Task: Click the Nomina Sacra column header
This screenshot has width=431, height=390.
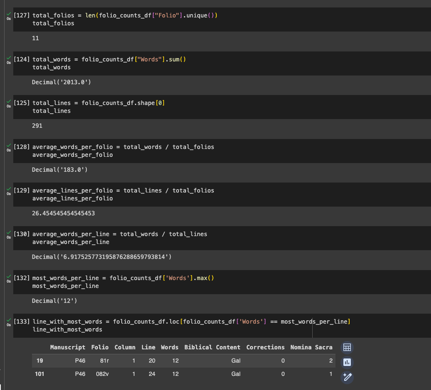Action: (311, 347)
